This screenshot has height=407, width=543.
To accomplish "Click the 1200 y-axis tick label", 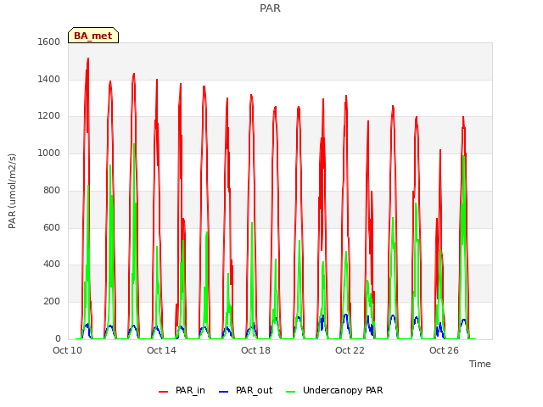I will click(49, 116).
